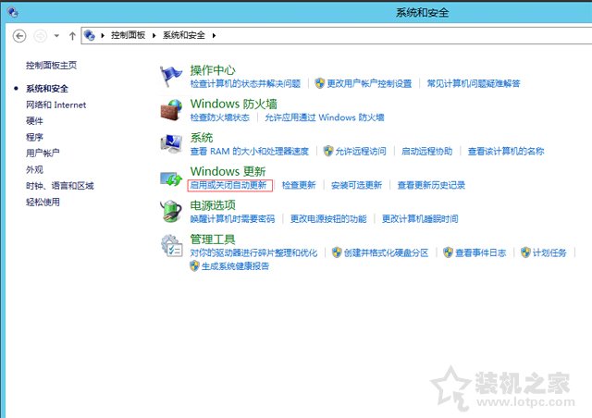Open 启用或关闭自动更新 link
The height and width of the screenshot is (418, 592).
pos(228,185)
